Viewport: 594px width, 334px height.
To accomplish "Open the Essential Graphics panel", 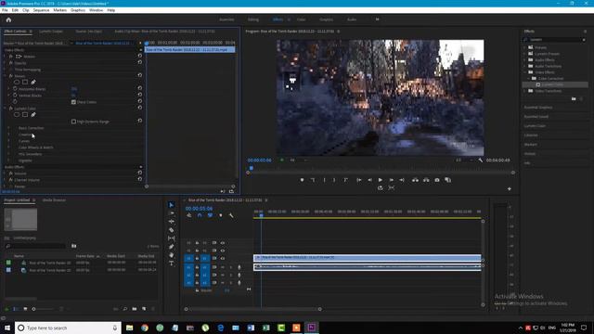I will (x=538, y=108).
